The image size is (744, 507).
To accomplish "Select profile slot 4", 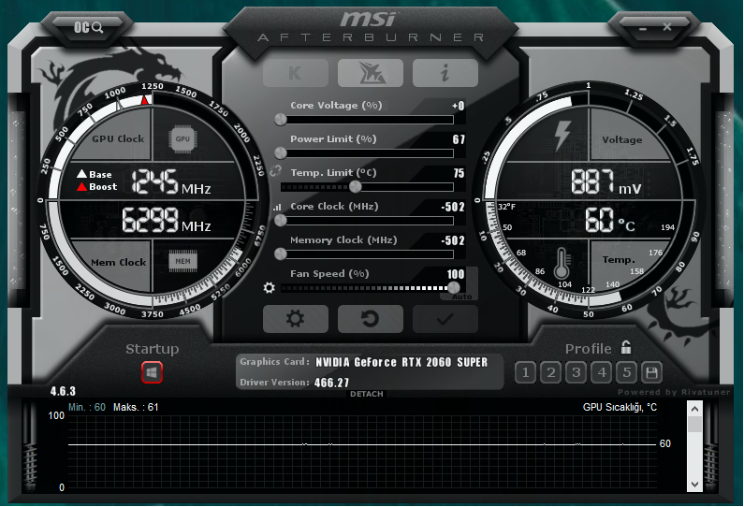I will pyautogui.click(x=602, y=373).
